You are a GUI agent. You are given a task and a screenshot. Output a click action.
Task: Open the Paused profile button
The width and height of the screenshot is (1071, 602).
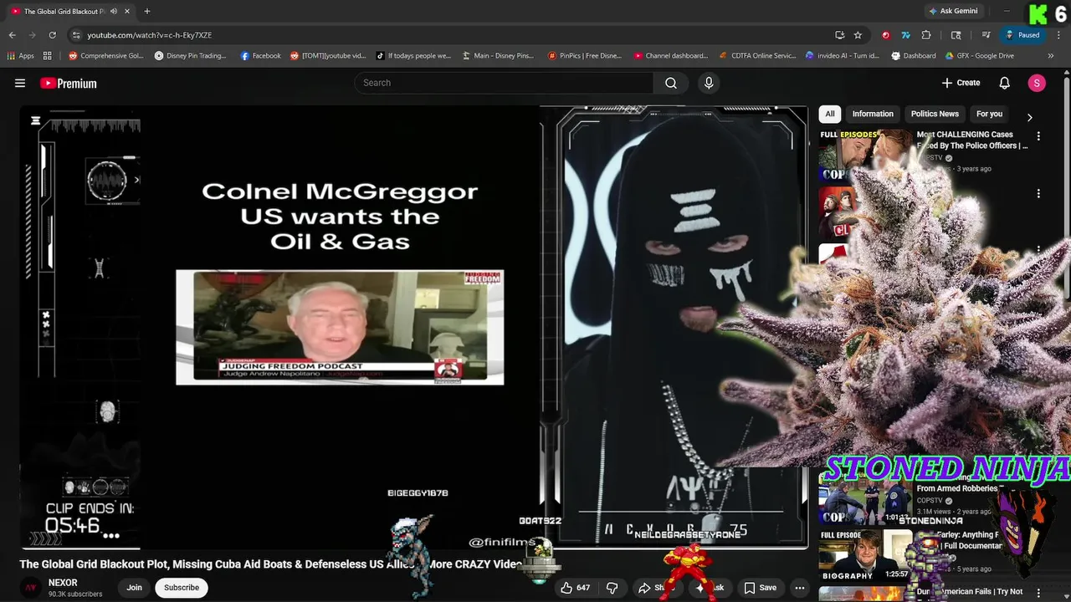pyautogui.click(x=1022, y=35)
